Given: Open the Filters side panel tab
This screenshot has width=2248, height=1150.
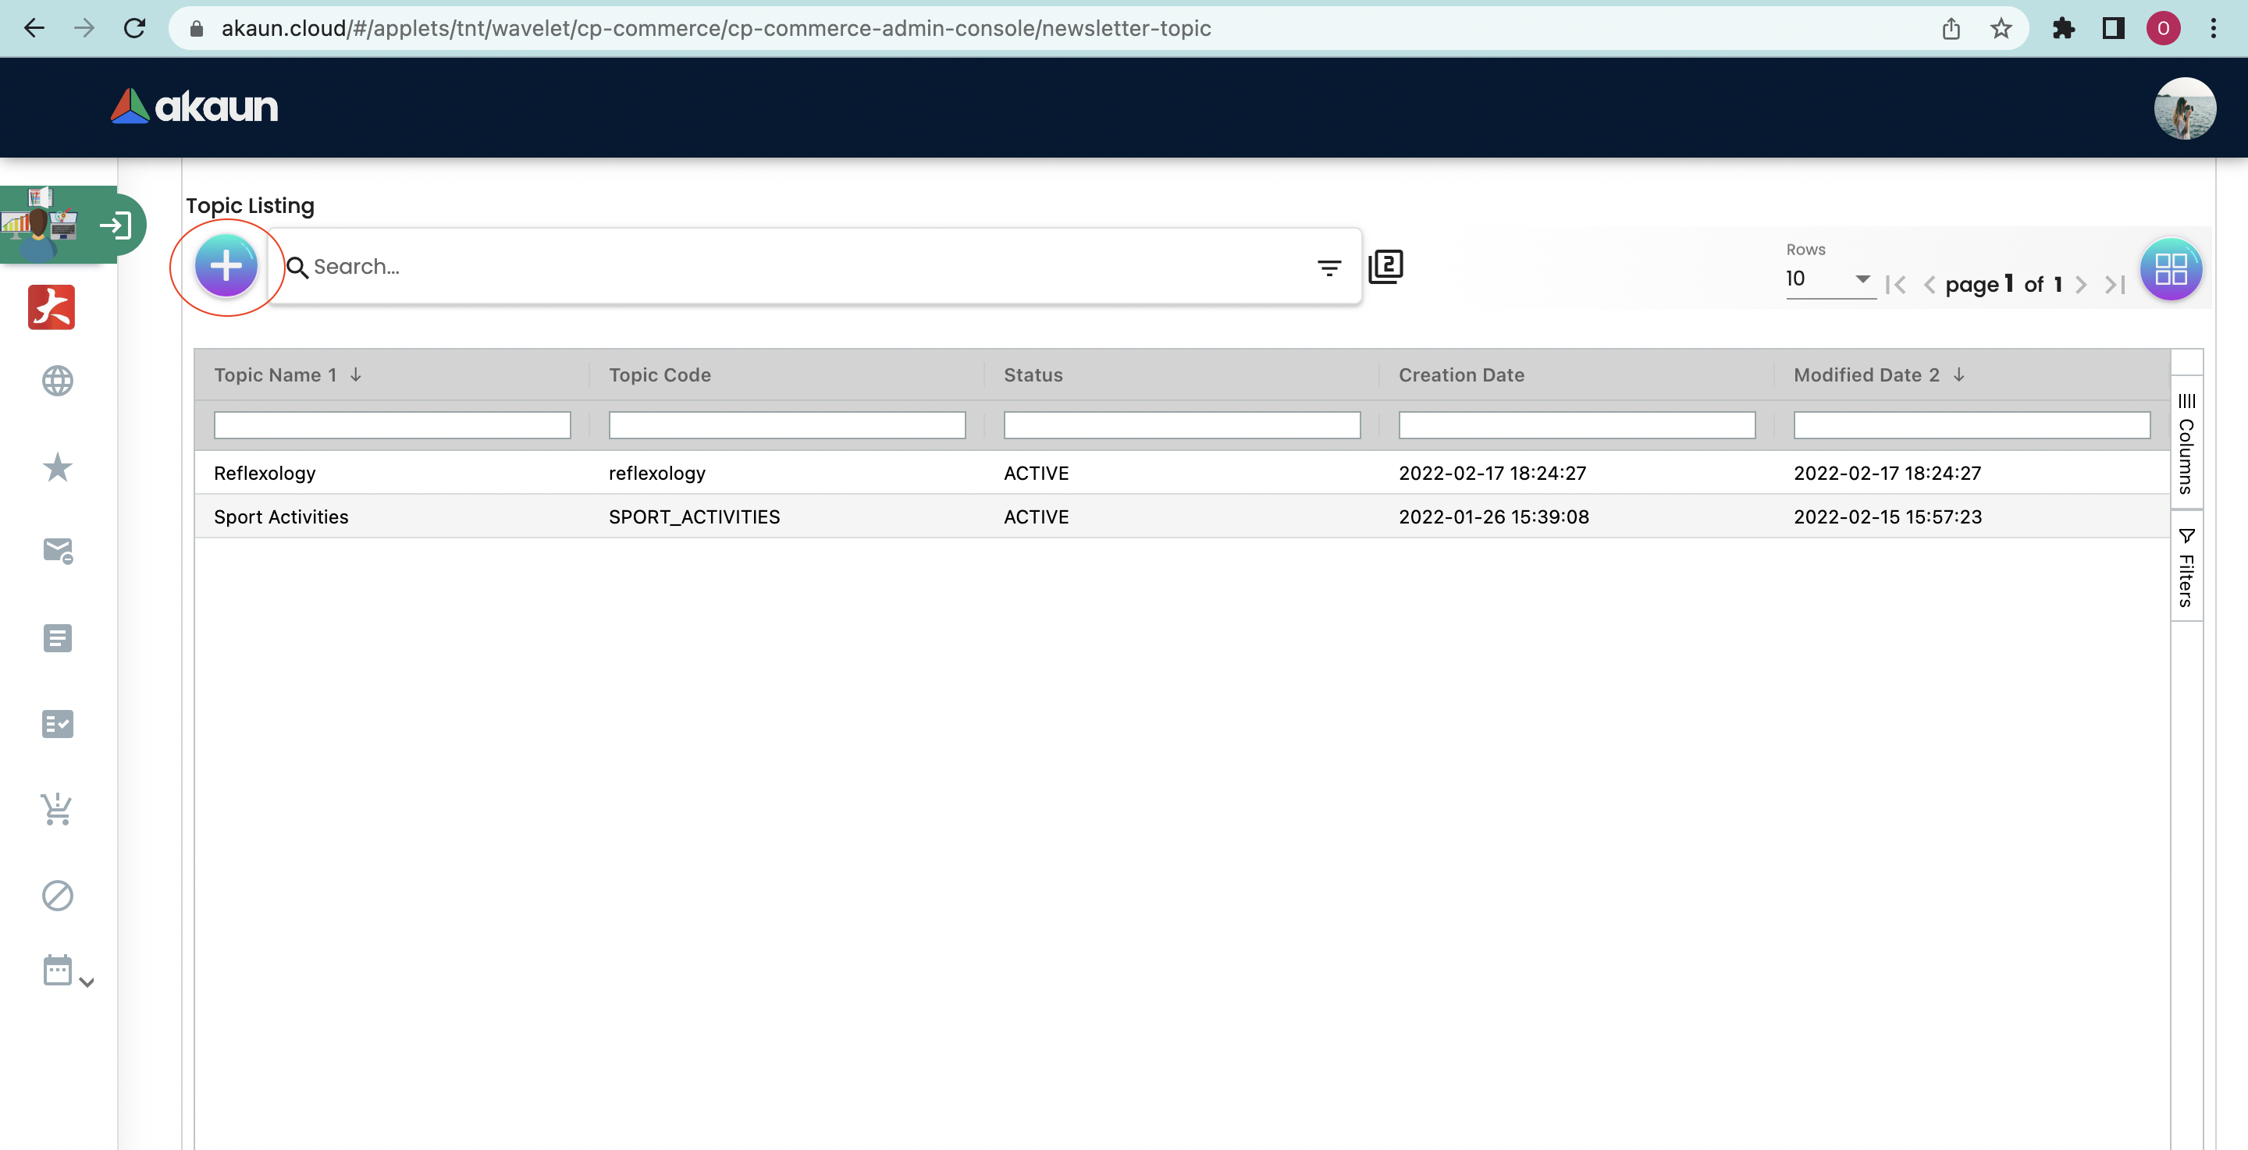Looking at the screenshot, I should (2186, 567).
